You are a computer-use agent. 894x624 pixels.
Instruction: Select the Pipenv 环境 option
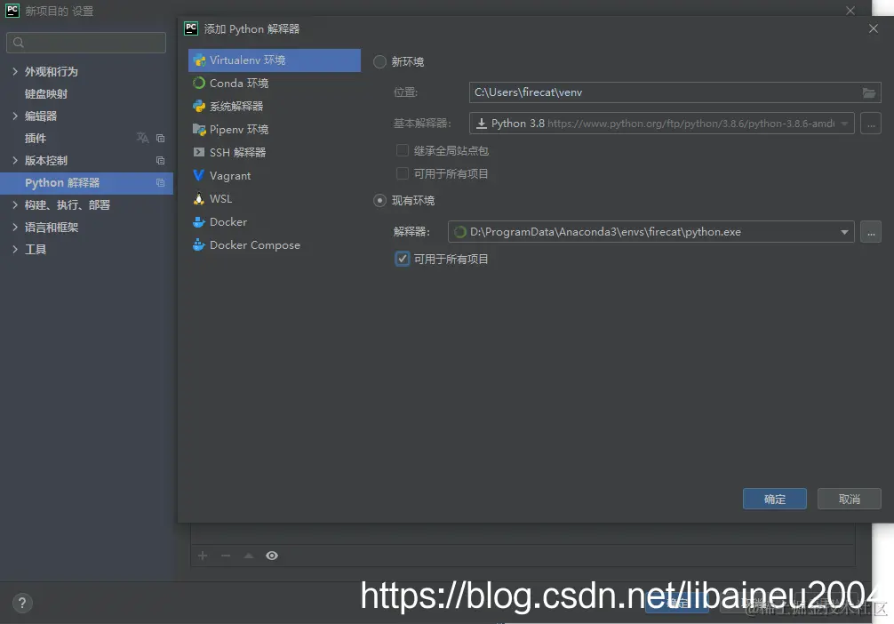pos(275,130)
